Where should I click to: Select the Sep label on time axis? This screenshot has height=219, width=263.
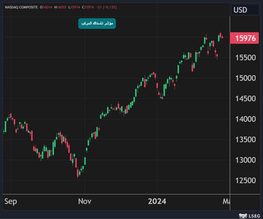(11, 202)
